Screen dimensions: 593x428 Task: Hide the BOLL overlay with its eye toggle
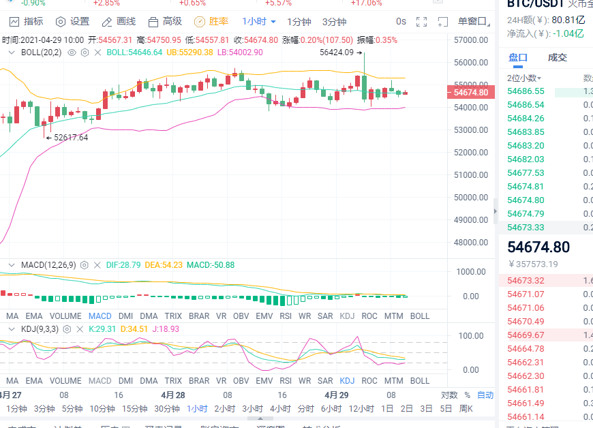tap(71, 52)
